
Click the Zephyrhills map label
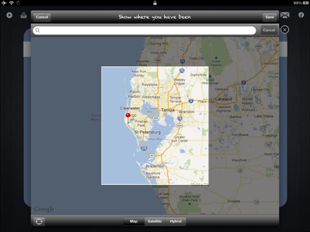tap(198, 75)
